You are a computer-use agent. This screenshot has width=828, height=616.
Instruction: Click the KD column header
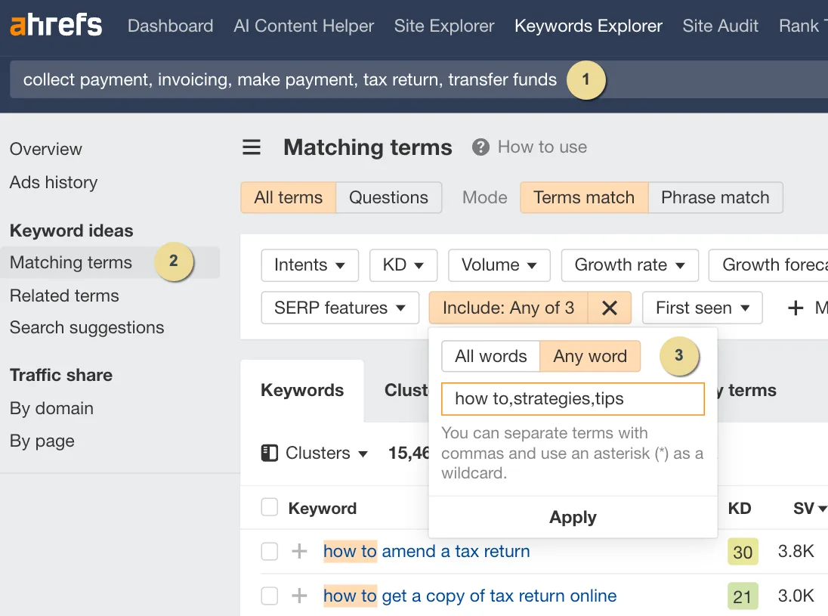point(740,508)
